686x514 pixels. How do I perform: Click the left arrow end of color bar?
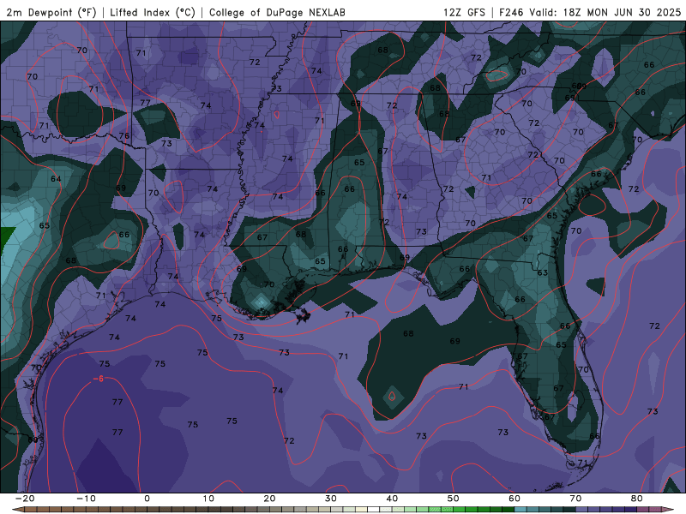point(17,510)
